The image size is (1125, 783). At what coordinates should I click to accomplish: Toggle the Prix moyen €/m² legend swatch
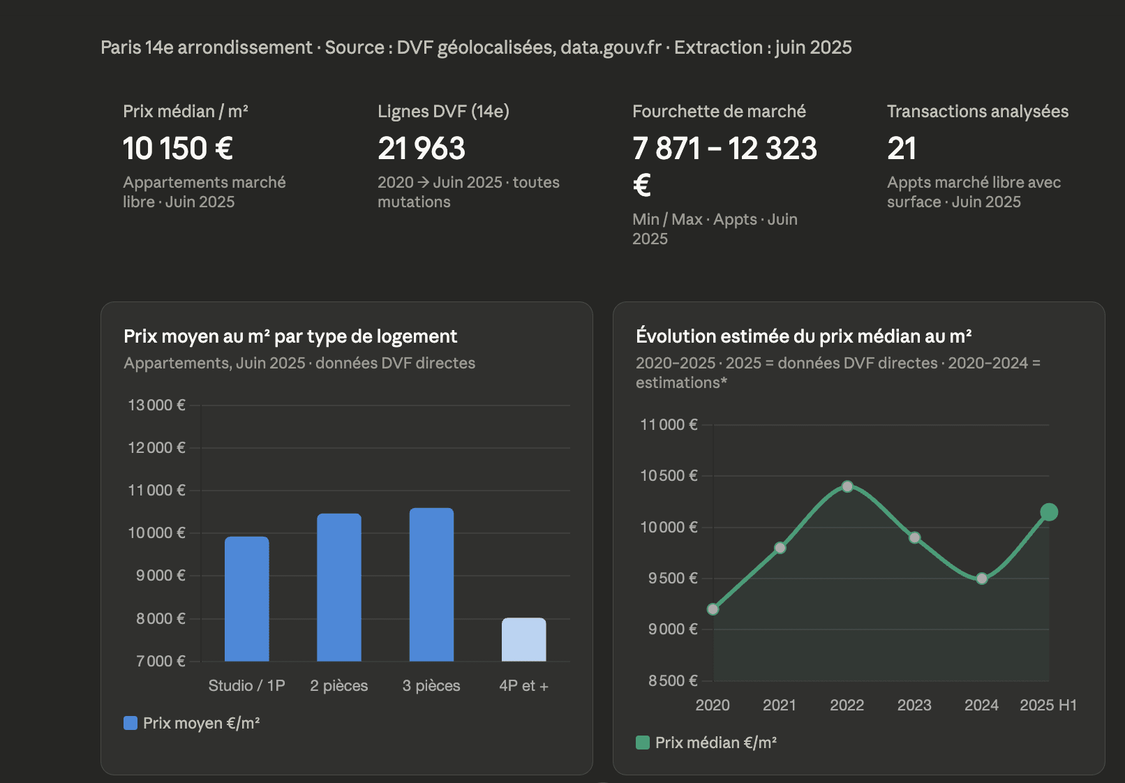tap(131, 723)
